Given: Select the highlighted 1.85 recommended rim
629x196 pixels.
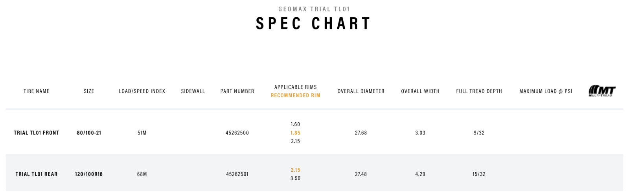Looking at the screenshot, I should (296, 133).
